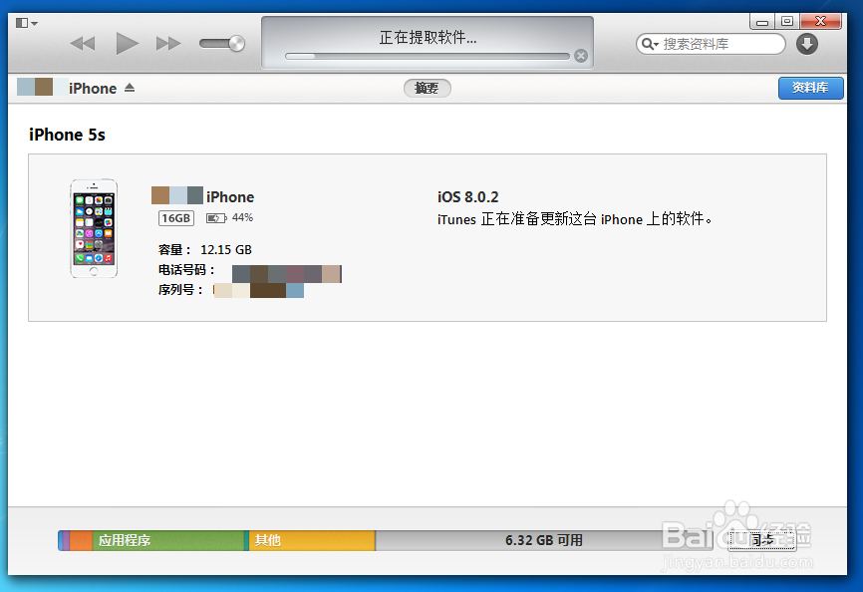Viewport: 863px width, 592px height.
Task: Click the 6.32 GB 可用 free space segment
Action: (544, 540)
